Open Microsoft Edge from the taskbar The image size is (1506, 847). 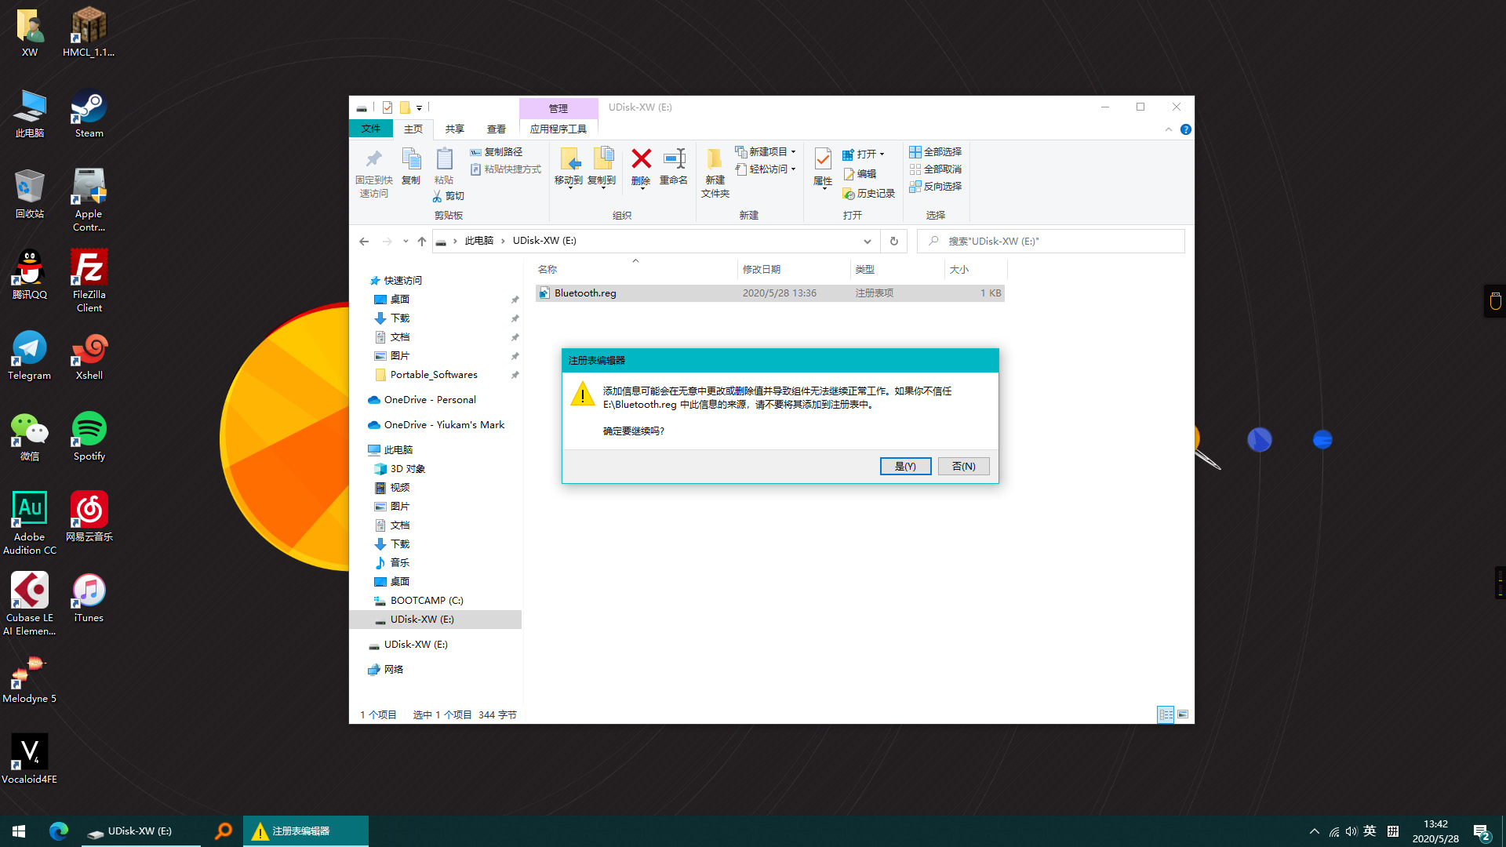tap(59, 831)
